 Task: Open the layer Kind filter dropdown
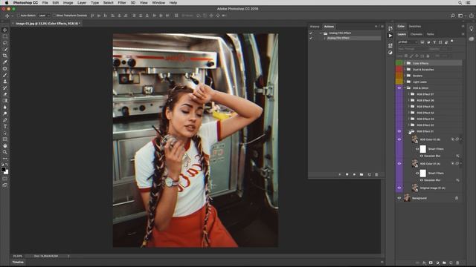tap(408, 42)
